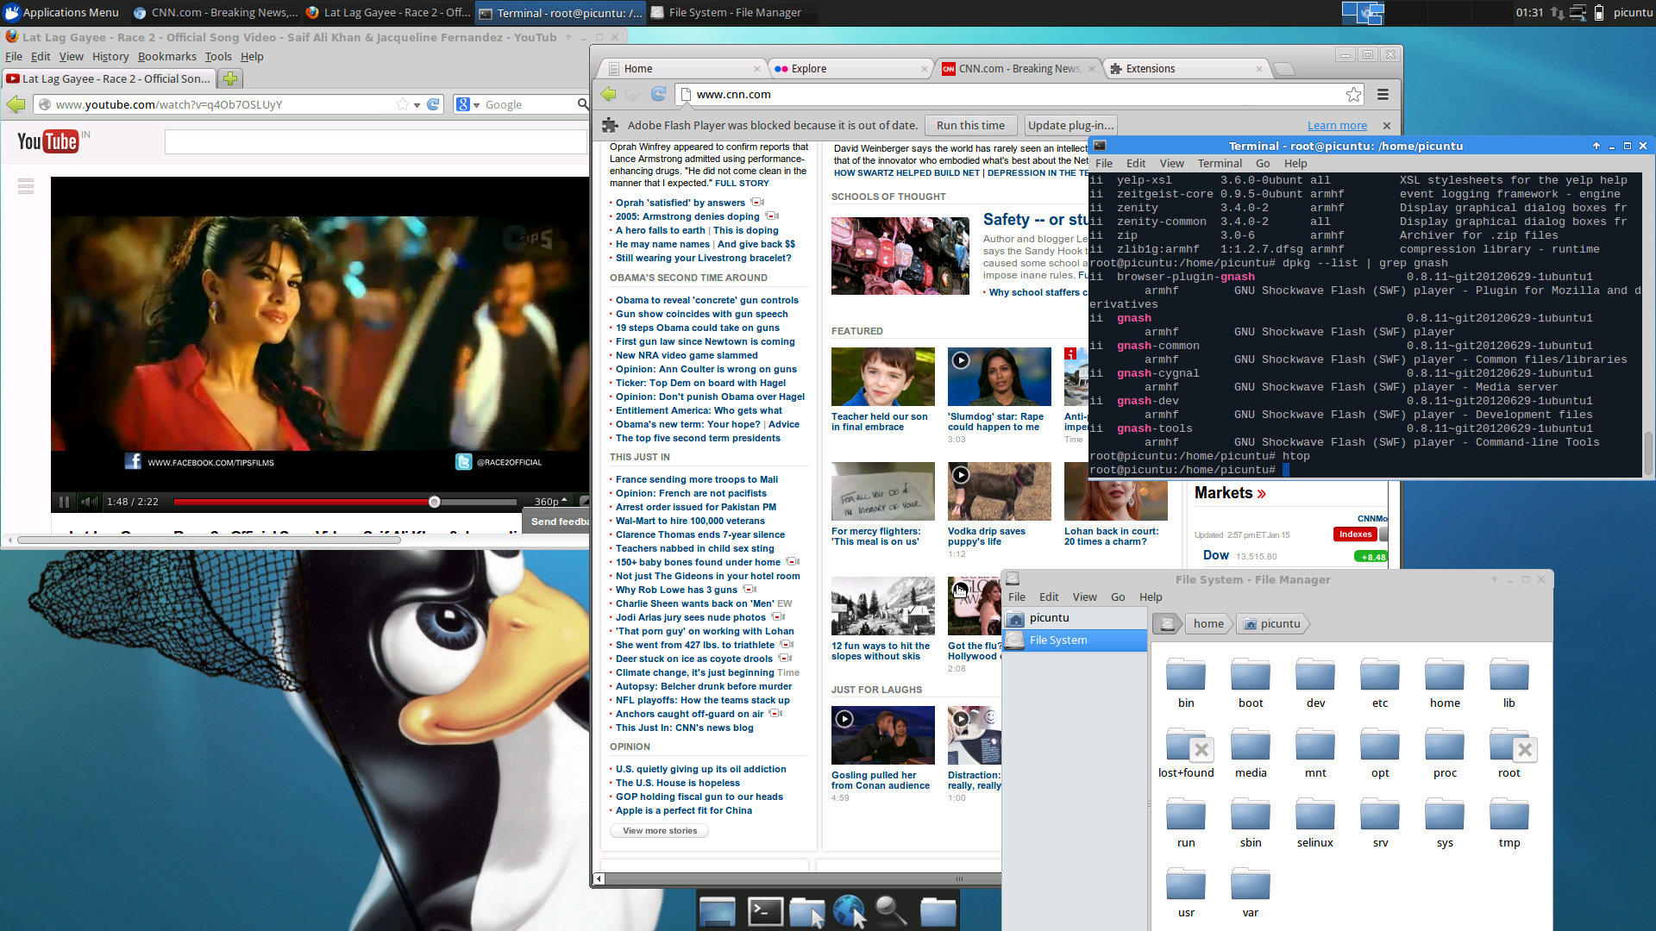Click the home breadcrumb in file manager

pyautogui.click(x=1208, y=624)
